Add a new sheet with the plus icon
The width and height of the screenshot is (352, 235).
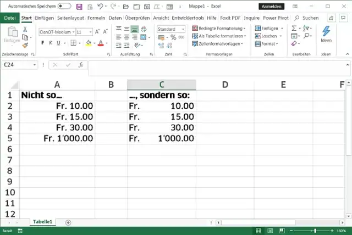point(68,222)
